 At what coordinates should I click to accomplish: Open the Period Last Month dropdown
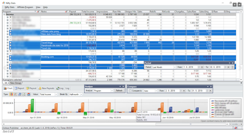tap(175, 67)
